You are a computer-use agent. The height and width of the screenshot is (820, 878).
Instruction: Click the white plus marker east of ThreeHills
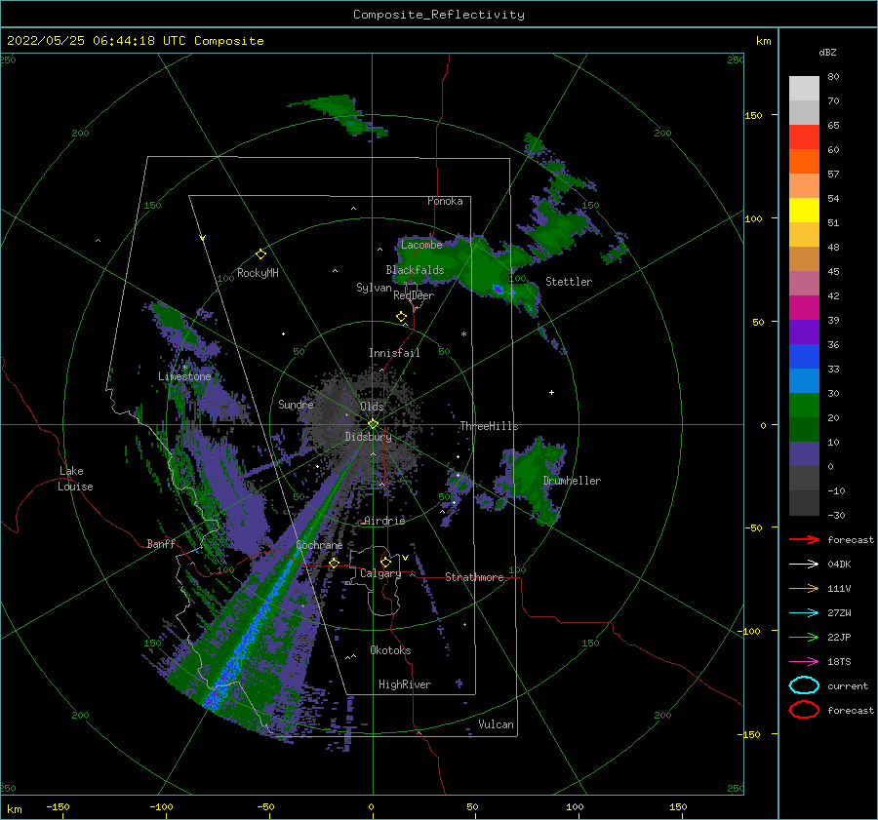click(x=551, y=392)
